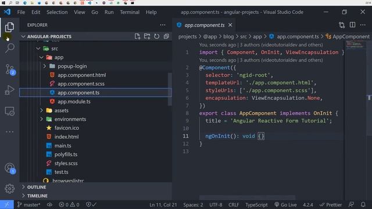The image size is (372, 209).
Task: Open the Go menu
Action: (95, 12)
